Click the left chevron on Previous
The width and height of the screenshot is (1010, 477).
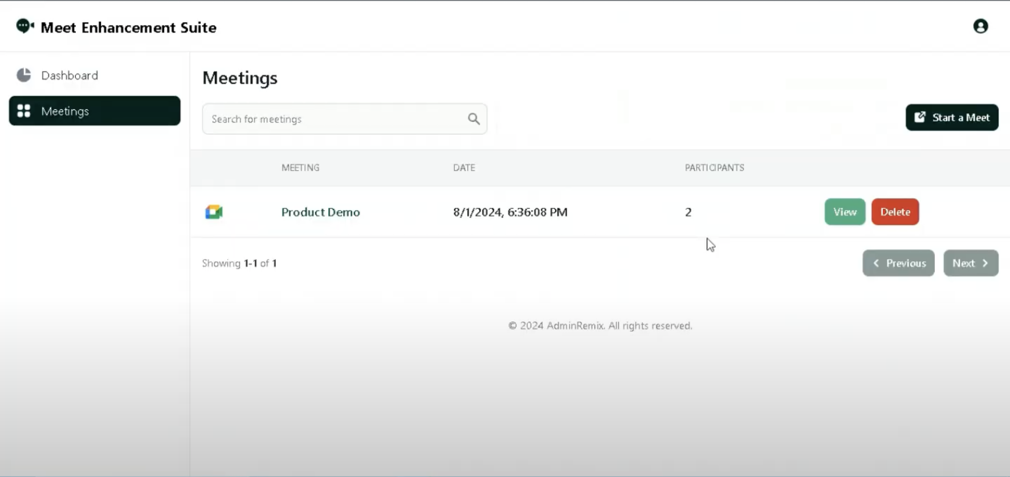(x=876, y=263)
